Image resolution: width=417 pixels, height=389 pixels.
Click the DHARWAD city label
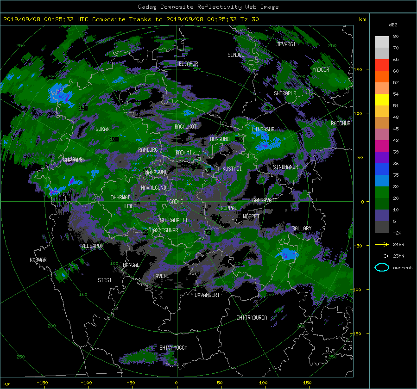click(121, 198)
